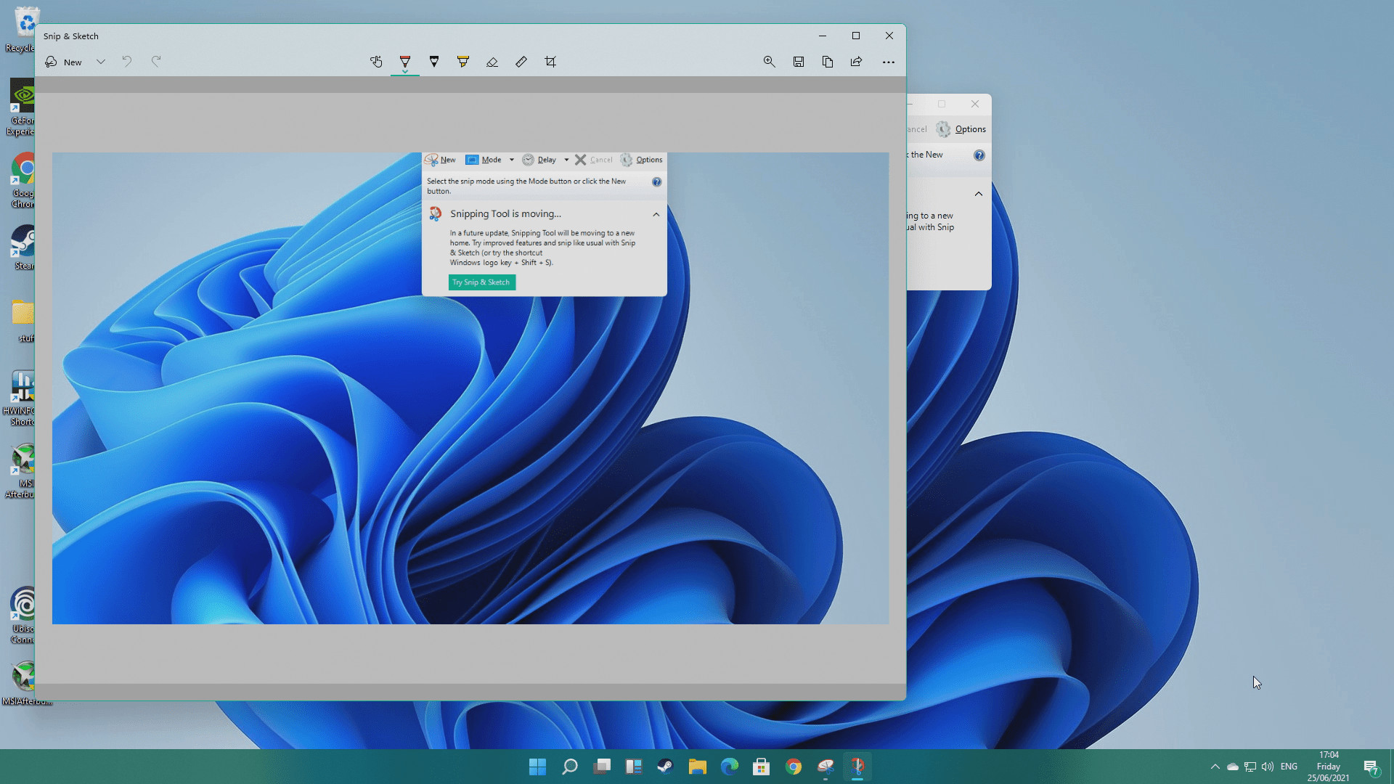The image size is (1394, 784).
Task: Open File Explorer from taskbar
Action: click(698, 767)
